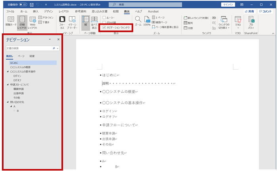Open フォーカス (Focus) mode
Viewport: 277px width, 171px height.
(62, 23)
